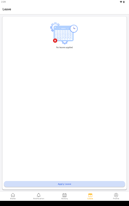Viewport: 129px width, 206px height.
Task: Tap the Wi-Fi status bar icon
Action: click(121, 2)
